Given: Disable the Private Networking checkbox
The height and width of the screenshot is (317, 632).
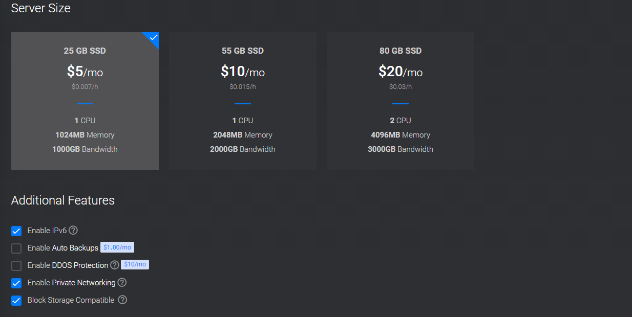Looking at the screenshot, I should 16,283.
